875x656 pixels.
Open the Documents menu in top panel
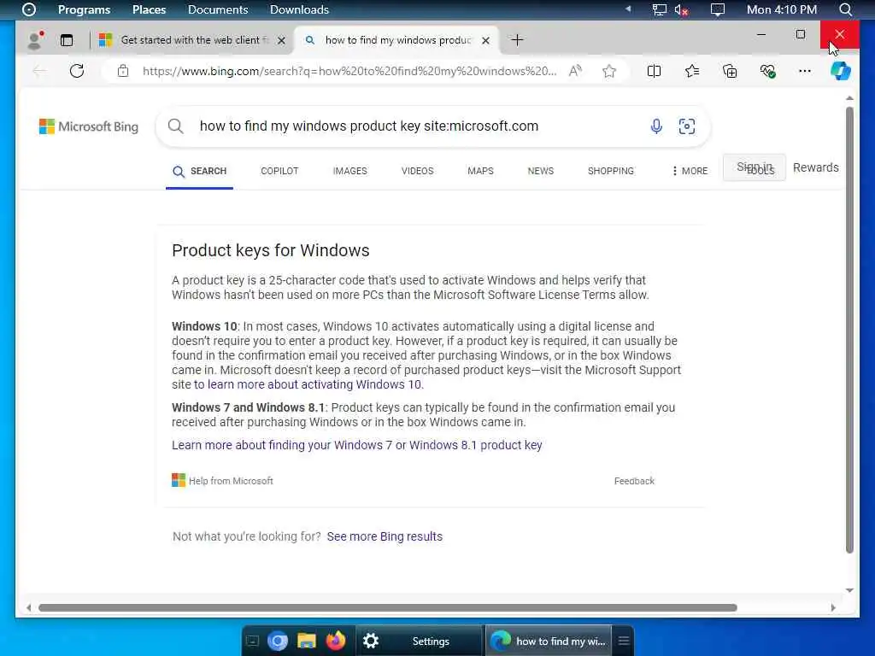218,9
